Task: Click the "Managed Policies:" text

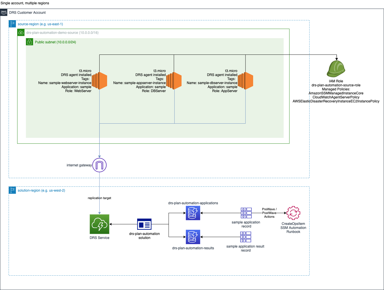Action: pyautogui.click(x=336, y=89)
